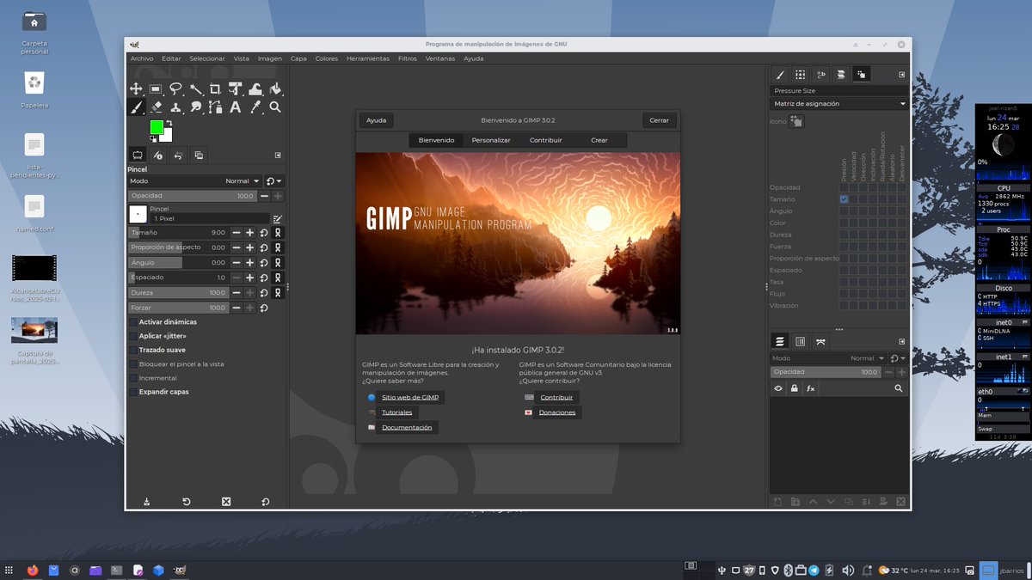This screenshot has height=580, width=1032.
Task: Select the Warp Transform tool
Action: (x=255, y=89)
